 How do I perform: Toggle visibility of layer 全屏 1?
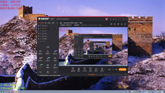39,39
